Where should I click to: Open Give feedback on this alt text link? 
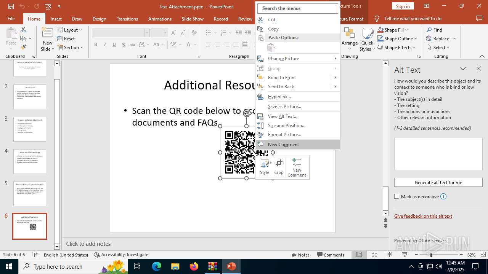(x=423, y=216)
